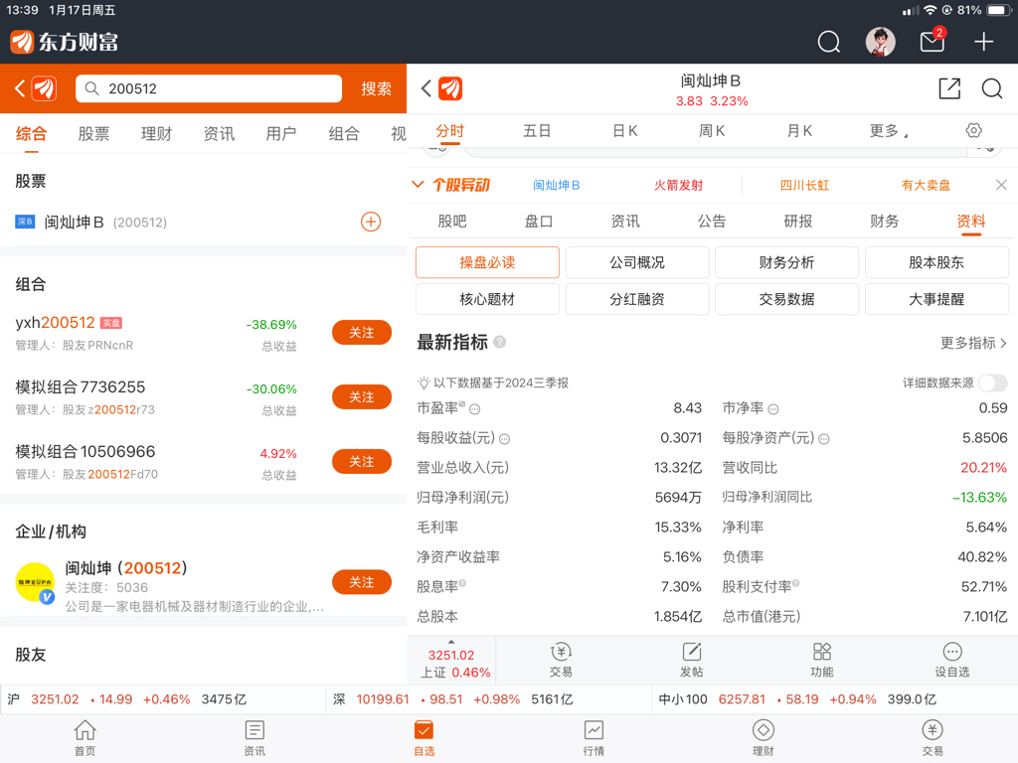Image resolution: width=1018 pixels, height=763 pixels.
Task: Select the 周K chart tab
Action: coord(712,131)
